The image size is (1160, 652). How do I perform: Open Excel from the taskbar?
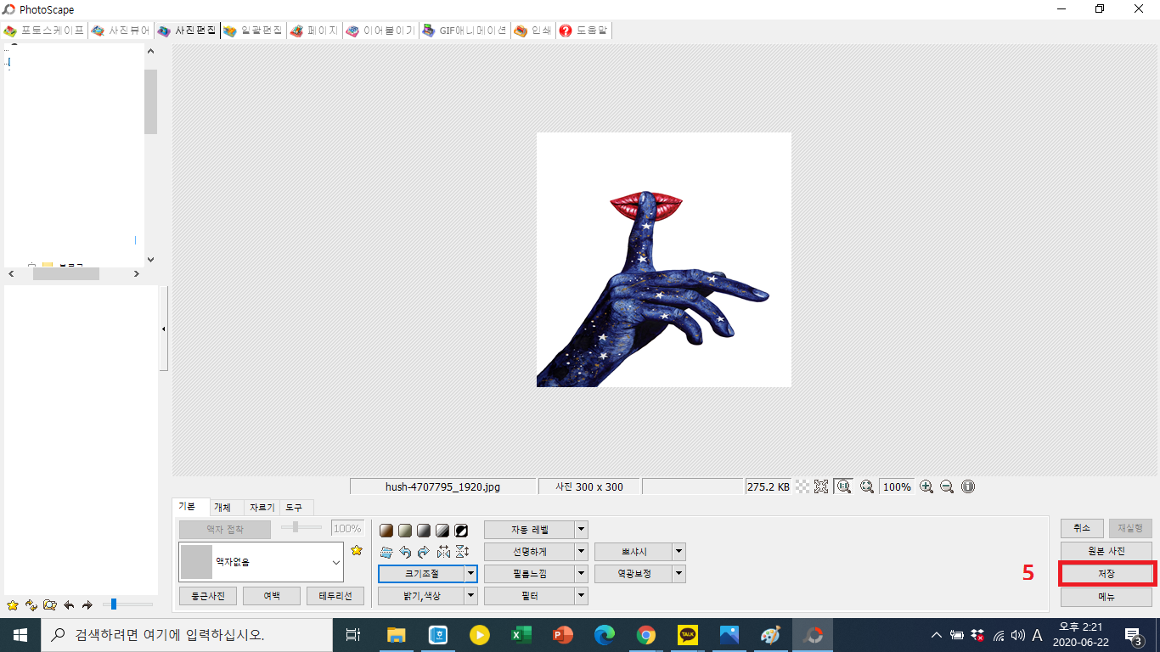[521, 635]
